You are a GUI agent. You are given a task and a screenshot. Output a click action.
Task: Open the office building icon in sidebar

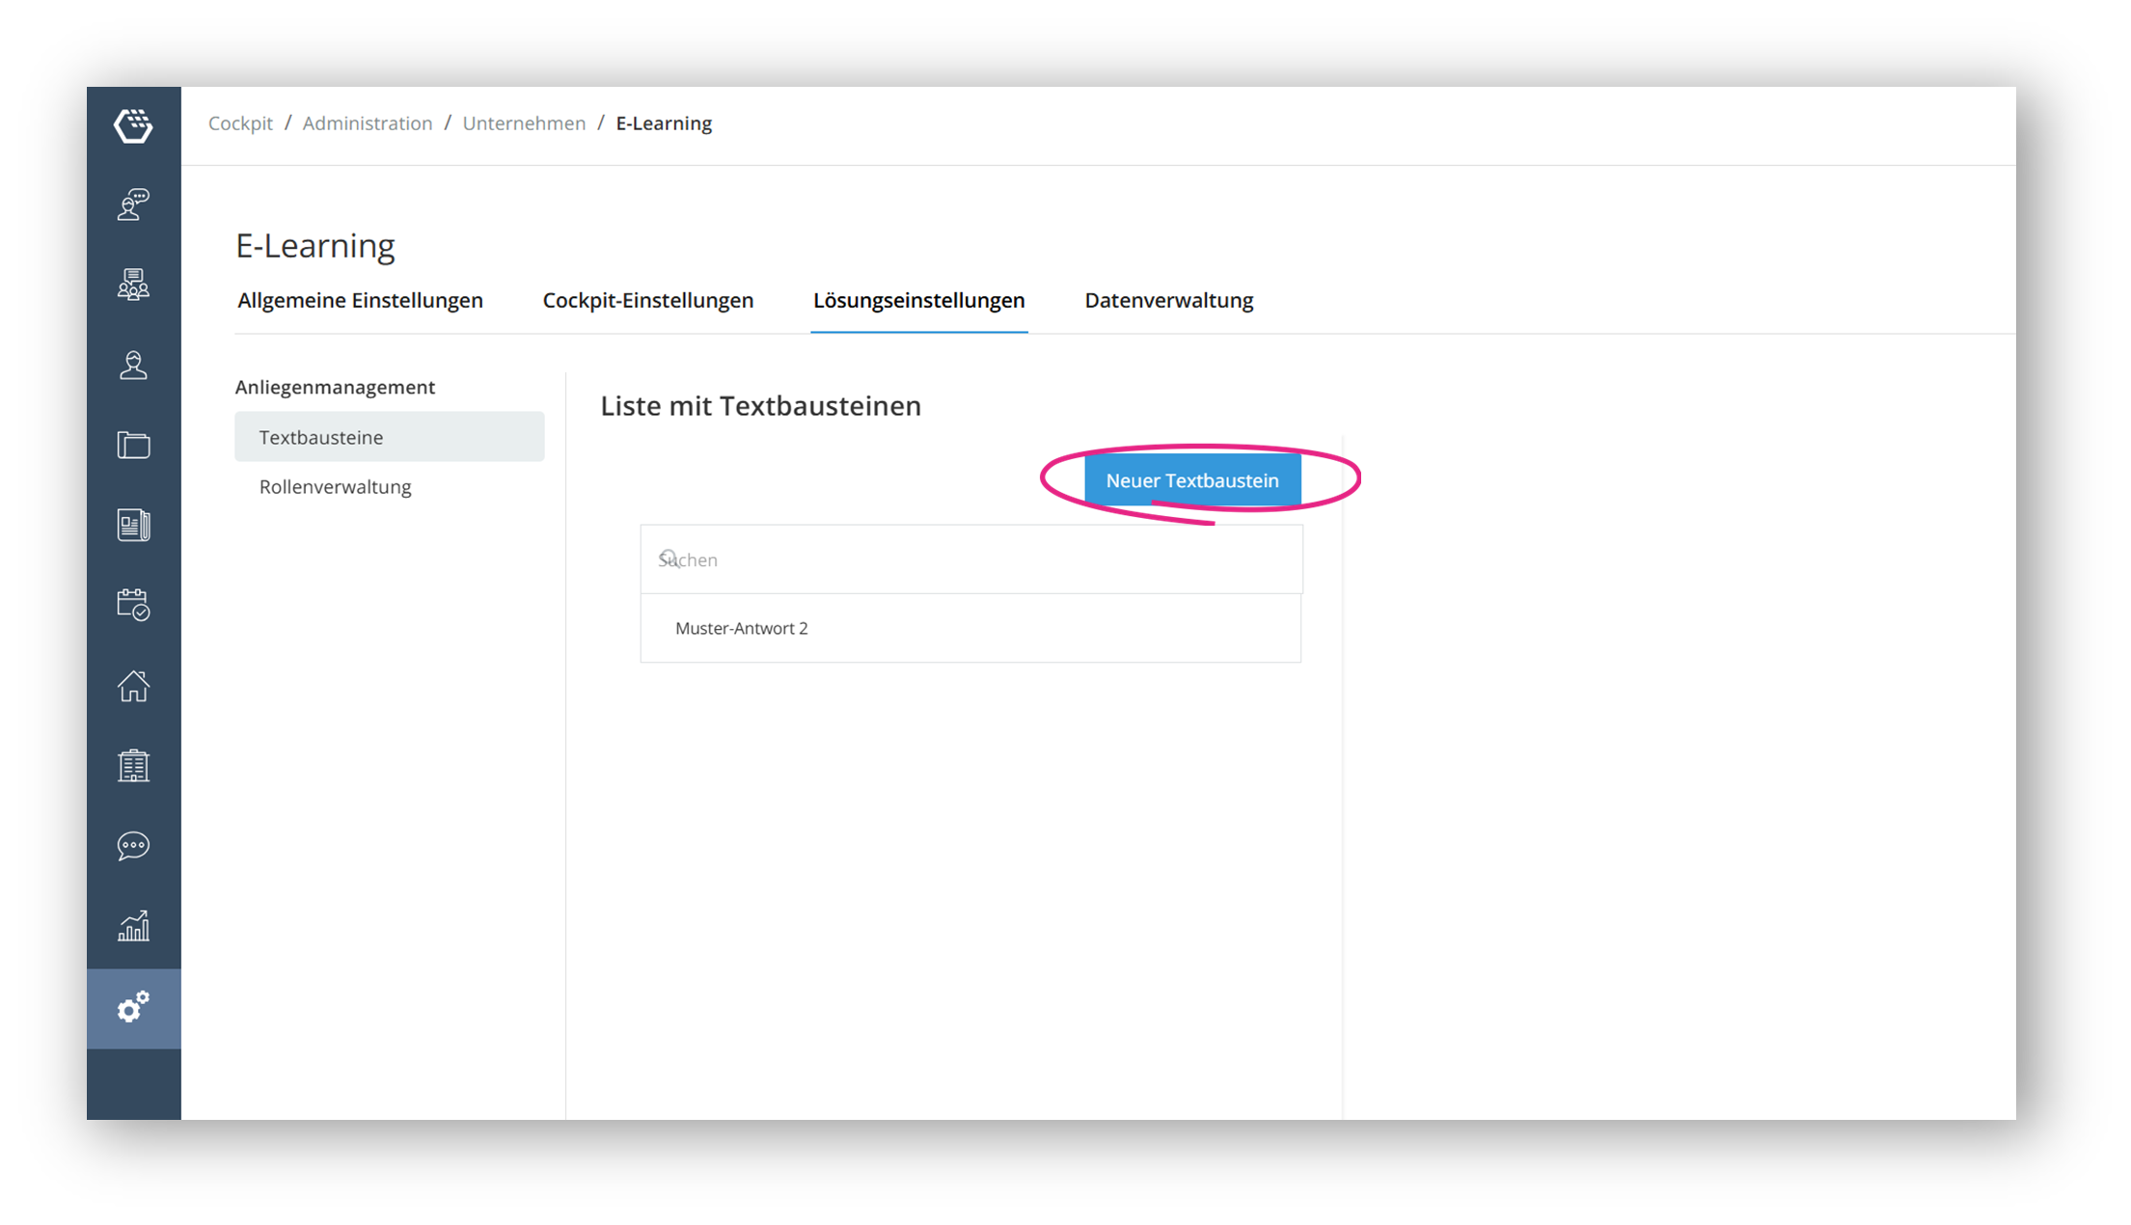133,766
